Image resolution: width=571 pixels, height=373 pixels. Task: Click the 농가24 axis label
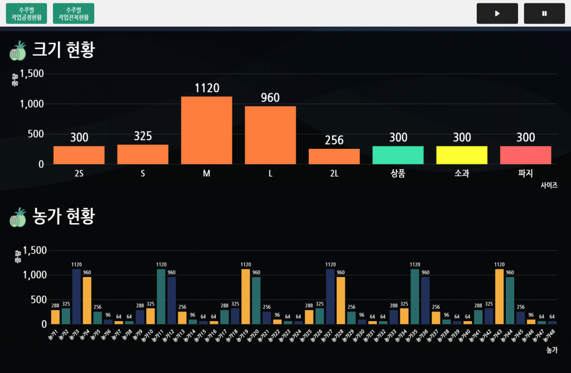point(296,336)
